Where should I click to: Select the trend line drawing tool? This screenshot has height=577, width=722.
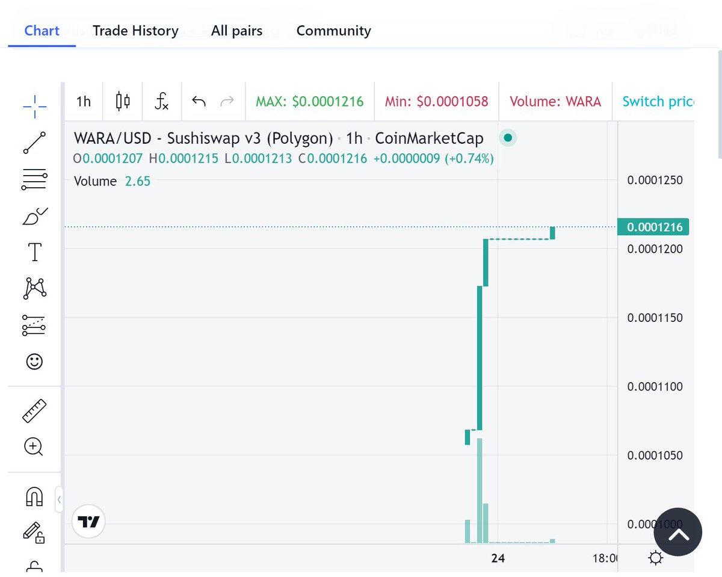pyautogui.click(x=34, y=143)
